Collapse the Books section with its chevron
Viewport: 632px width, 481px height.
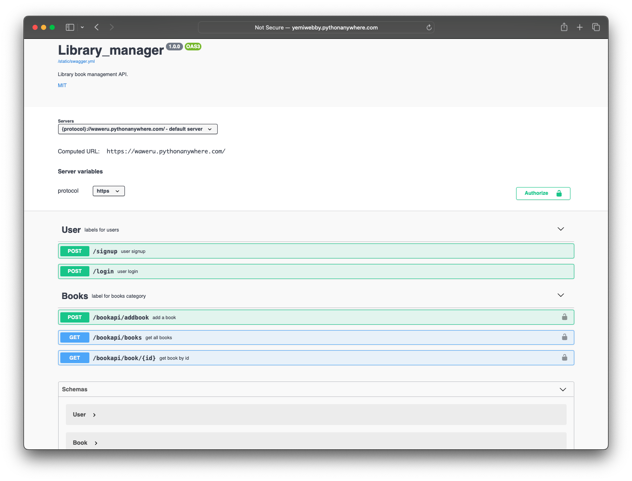tap(561, 295)
